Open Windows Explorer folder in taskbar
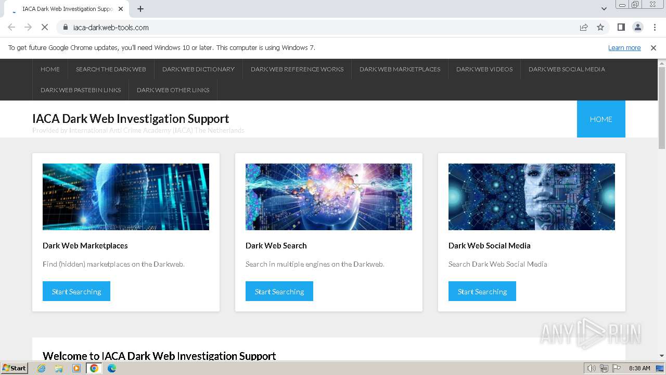This screenshot has width=666, height=375. (59, 368)
